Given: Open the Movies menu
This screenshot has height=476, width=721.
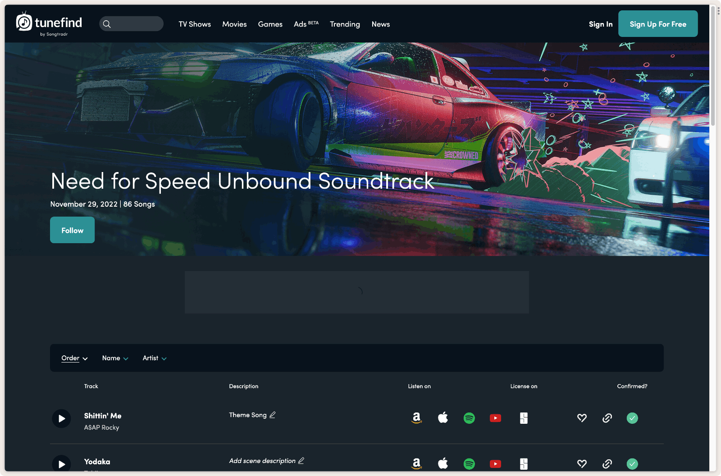Looking at the screenshot, I should [x=234, y=24].
